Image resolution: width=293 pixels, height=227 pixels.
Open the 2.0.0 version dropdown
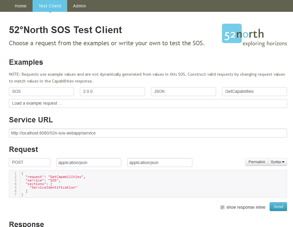coord(112,91)
